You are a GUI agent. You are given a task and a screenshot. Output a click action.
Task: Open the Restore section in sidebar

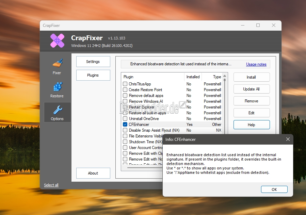57,90
